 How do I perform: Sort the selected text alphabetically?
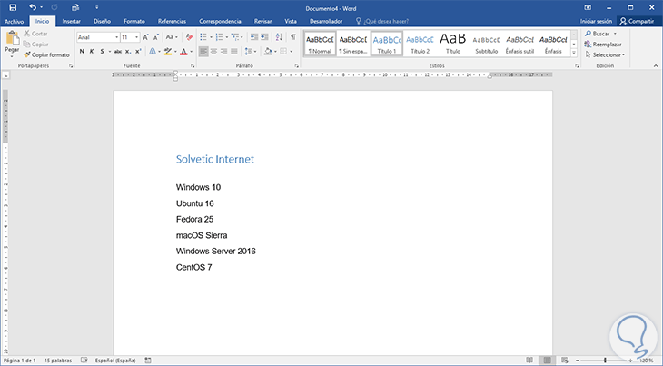click(279, 37)
